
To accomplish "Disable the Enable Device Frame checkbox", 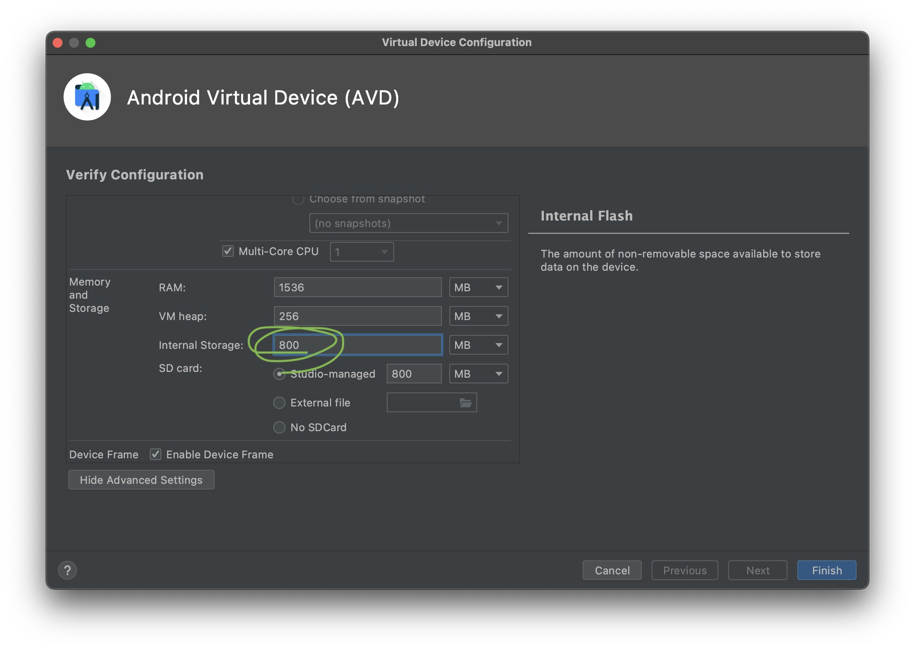I will tap(156, 454).
